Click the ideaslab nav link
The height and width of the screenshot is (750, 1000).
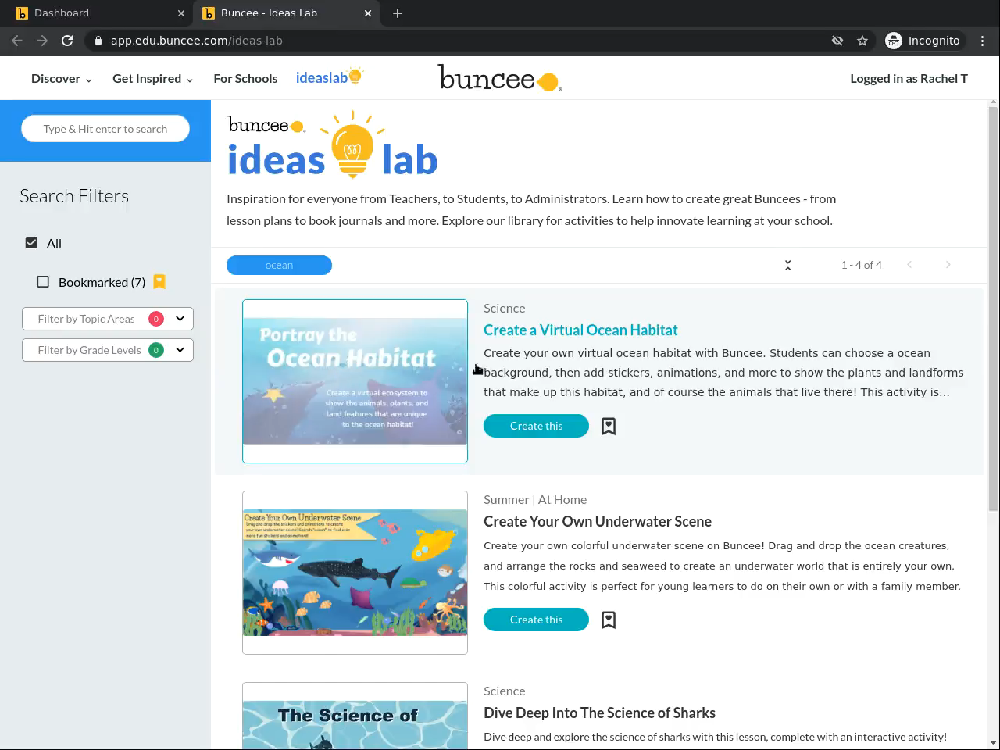point(329,77)
